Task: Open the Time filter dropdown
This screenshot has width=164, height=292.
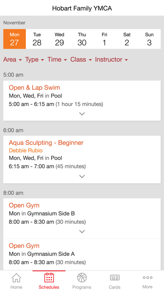Action: click(57, 60)
